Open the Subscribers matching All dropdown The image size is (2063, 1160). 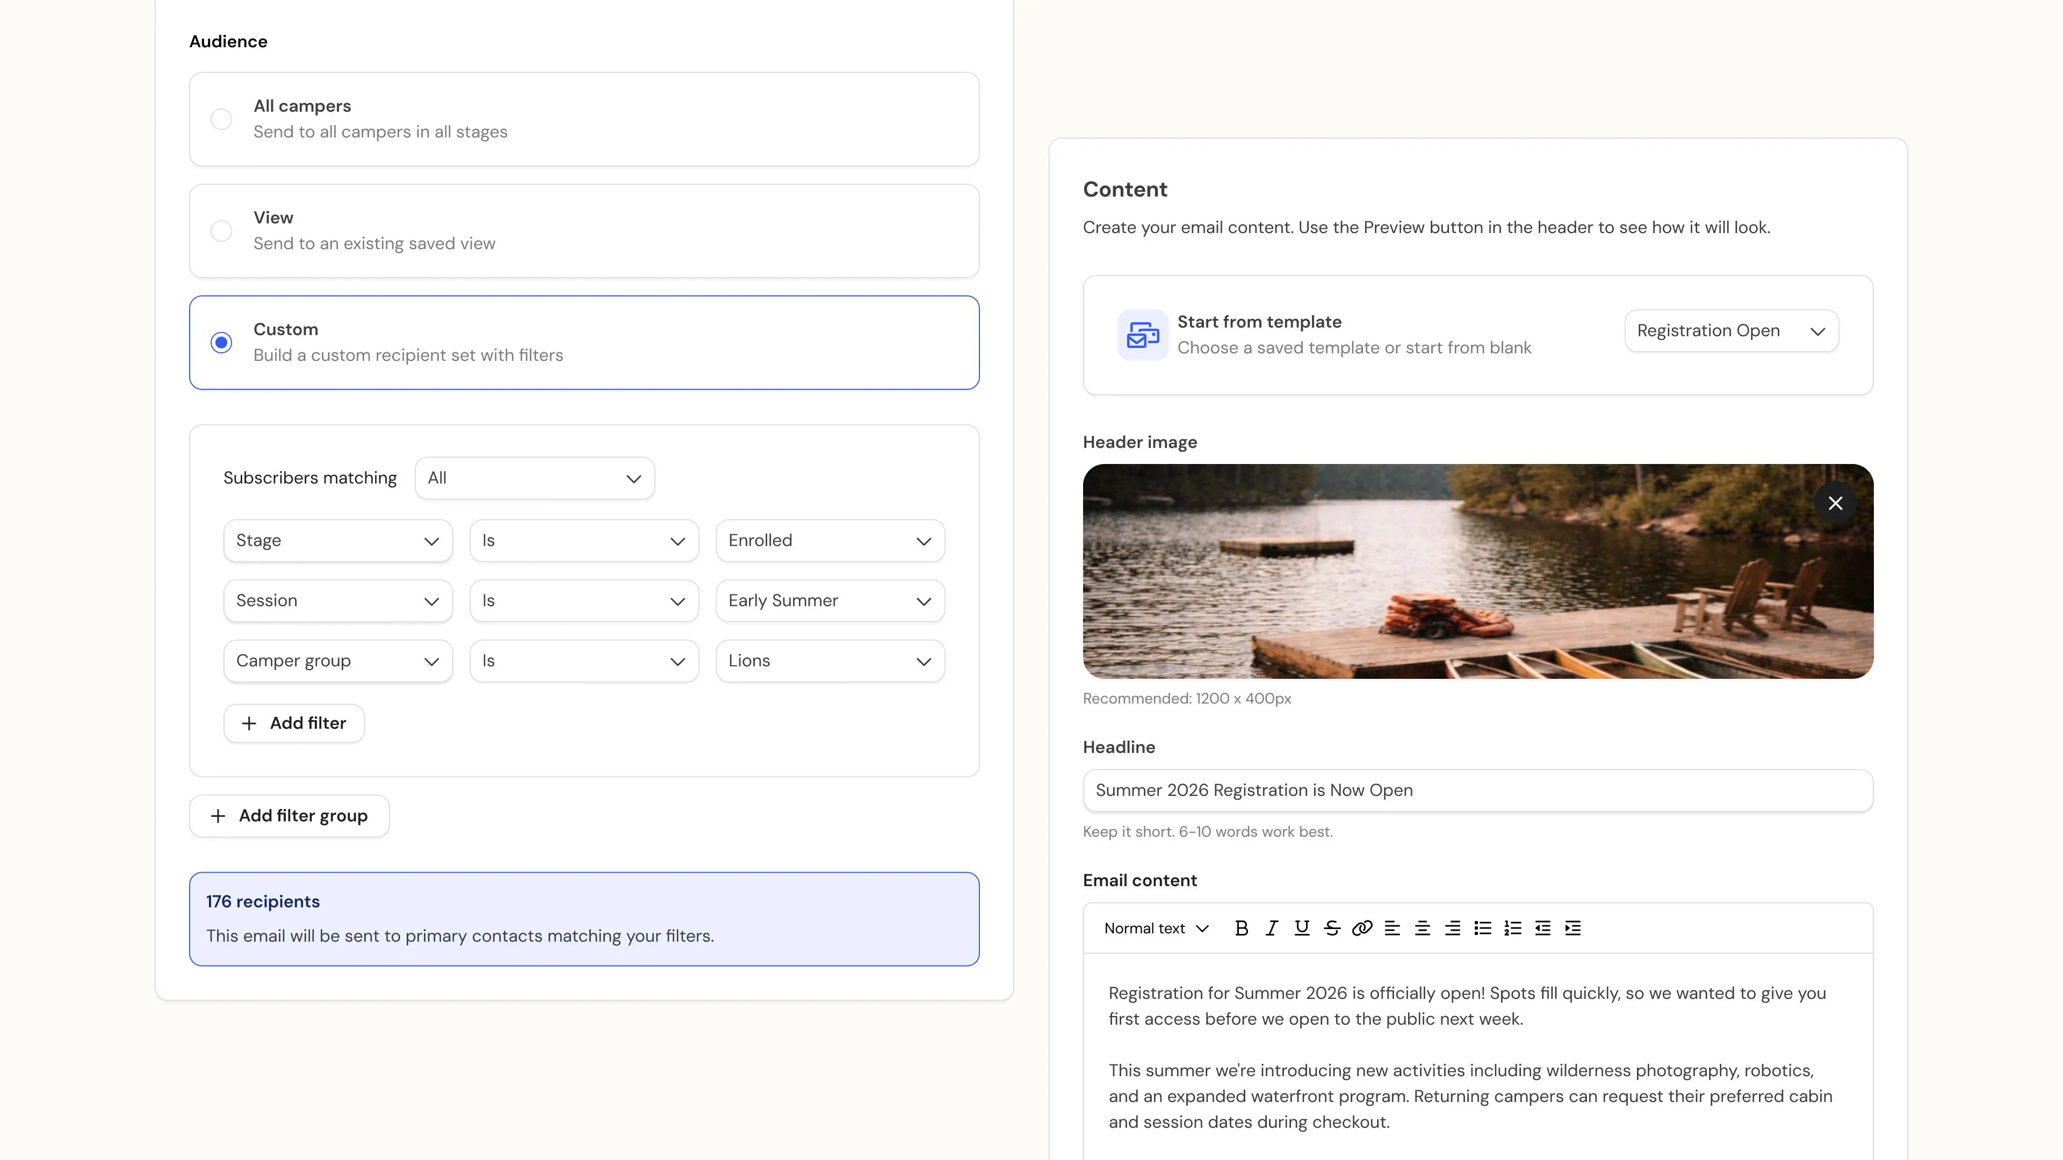click(534, 478)
